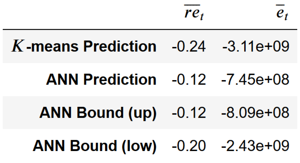Select the K-means Prediction row label
Screen dimensions: 300x163
pyautogui.click(x=84, y=46)
